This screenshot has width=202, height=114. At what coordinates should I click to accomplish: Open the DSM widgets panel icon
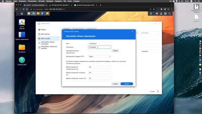[165, 14]
